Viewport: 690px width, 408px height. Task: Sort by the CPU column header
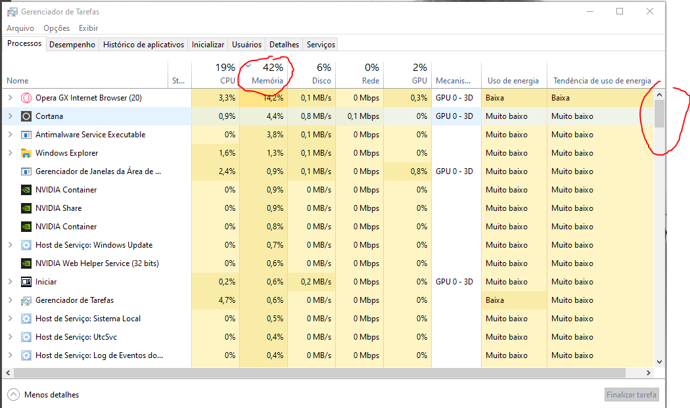[x=216, y=74]
